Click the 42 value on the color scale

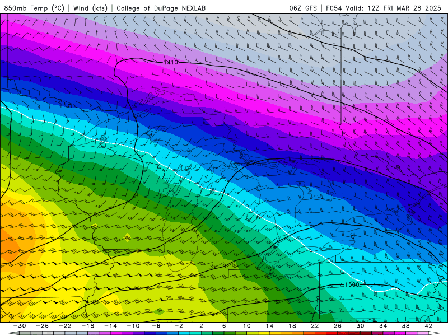(428, 326)
